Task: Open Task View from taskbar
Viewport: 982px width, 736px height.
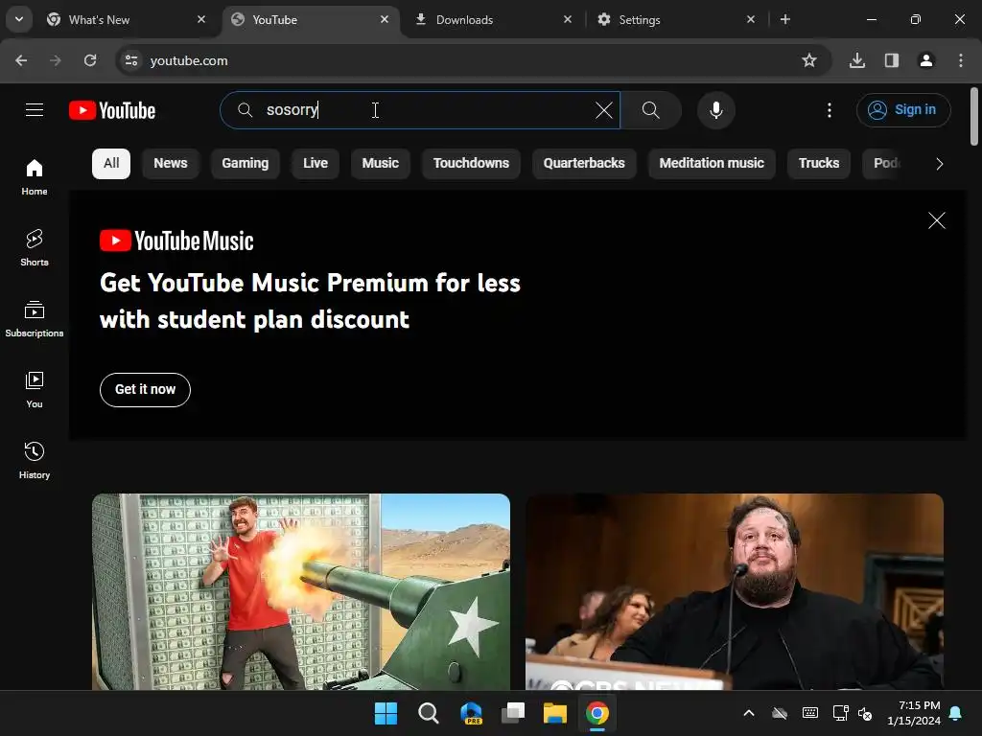Action: [x=513, y=713]
